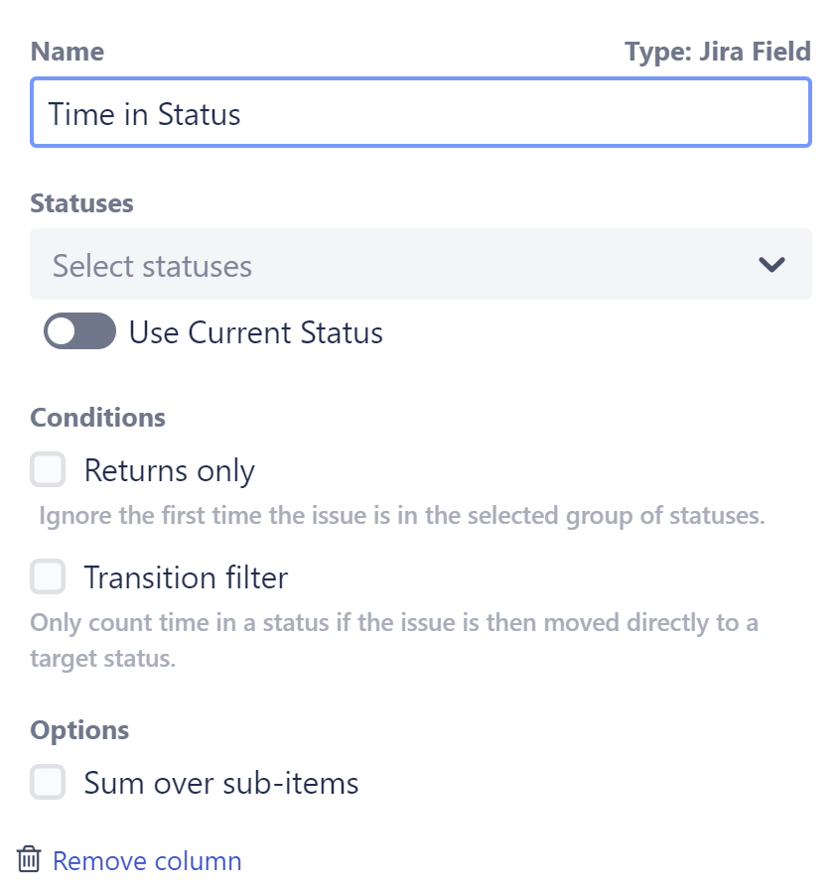The image size is (840, 888).
Task: Remove this Time in Status column
Action: pyautogui.click(x=147, y=859)
